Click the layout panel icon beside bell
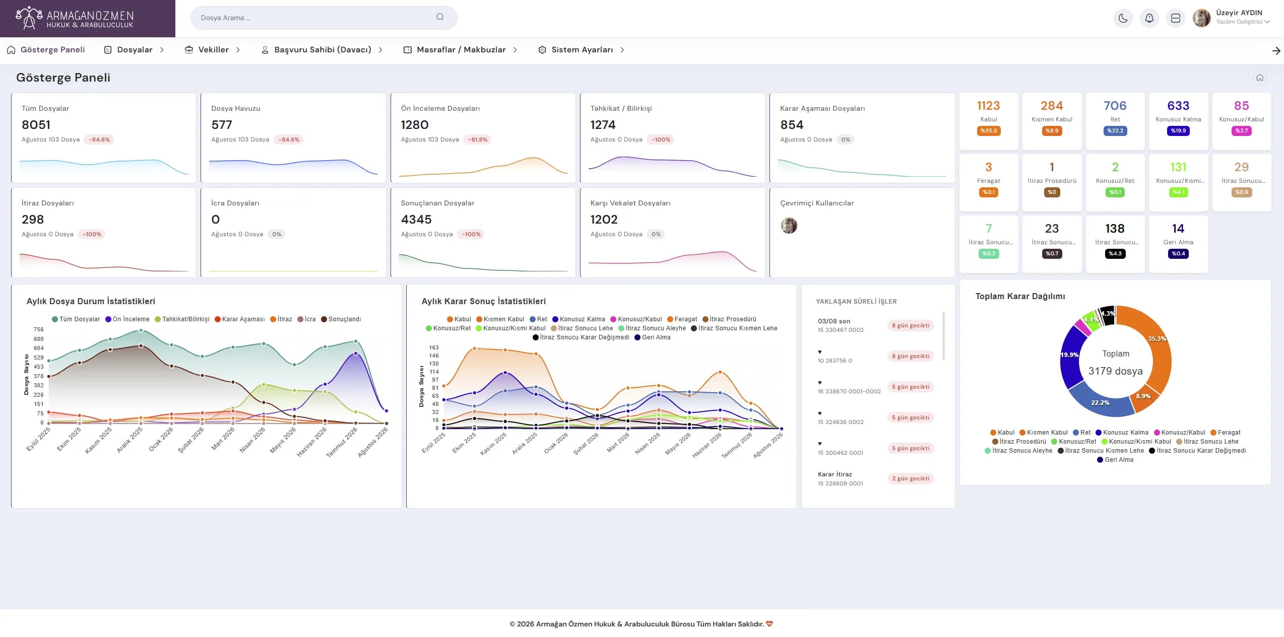This screenshot has height=637, width=1284. (x=1175, y=18)
